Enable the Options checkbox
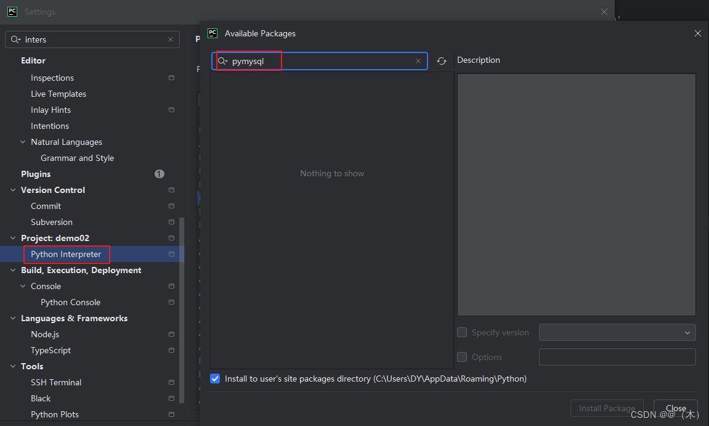The image size is (709, 426). 462,357
